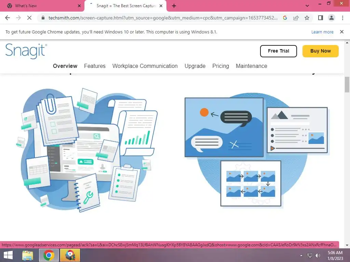Click the forward navigation arrow

point(18,18)
